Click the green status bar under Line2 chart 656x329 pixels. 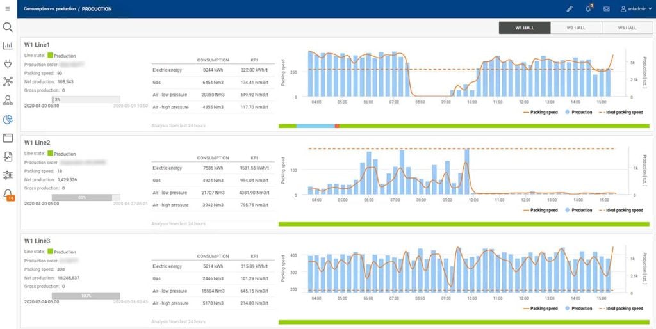(464, 224)
